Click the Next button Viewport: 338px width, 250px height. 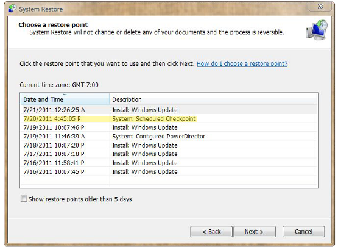coord(255,232)
